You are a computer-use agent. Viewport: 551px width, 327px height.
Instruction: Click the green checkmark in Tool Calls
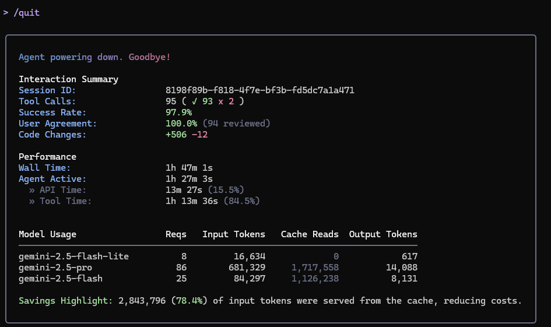[x=195, y=101]
